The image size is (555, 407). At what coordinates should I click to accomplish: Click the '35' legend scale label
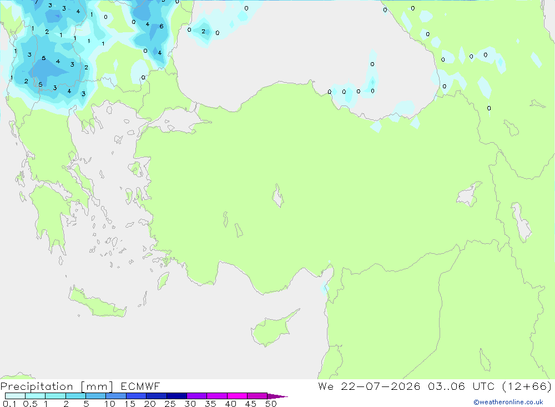coord(210,404)
